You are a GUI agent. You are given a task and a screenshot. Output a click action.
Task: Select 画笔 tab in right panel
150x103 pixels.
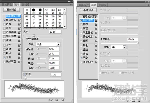tap(93, 5)
